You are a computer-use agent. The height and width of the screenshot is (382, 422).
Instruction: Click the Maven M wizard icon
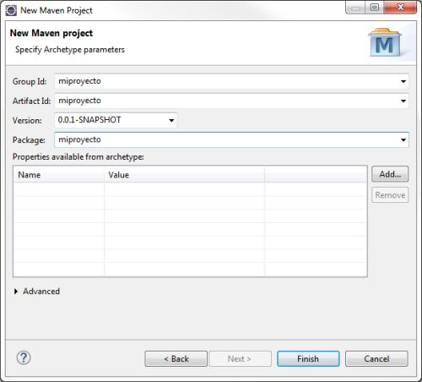(x=385, y=42)
